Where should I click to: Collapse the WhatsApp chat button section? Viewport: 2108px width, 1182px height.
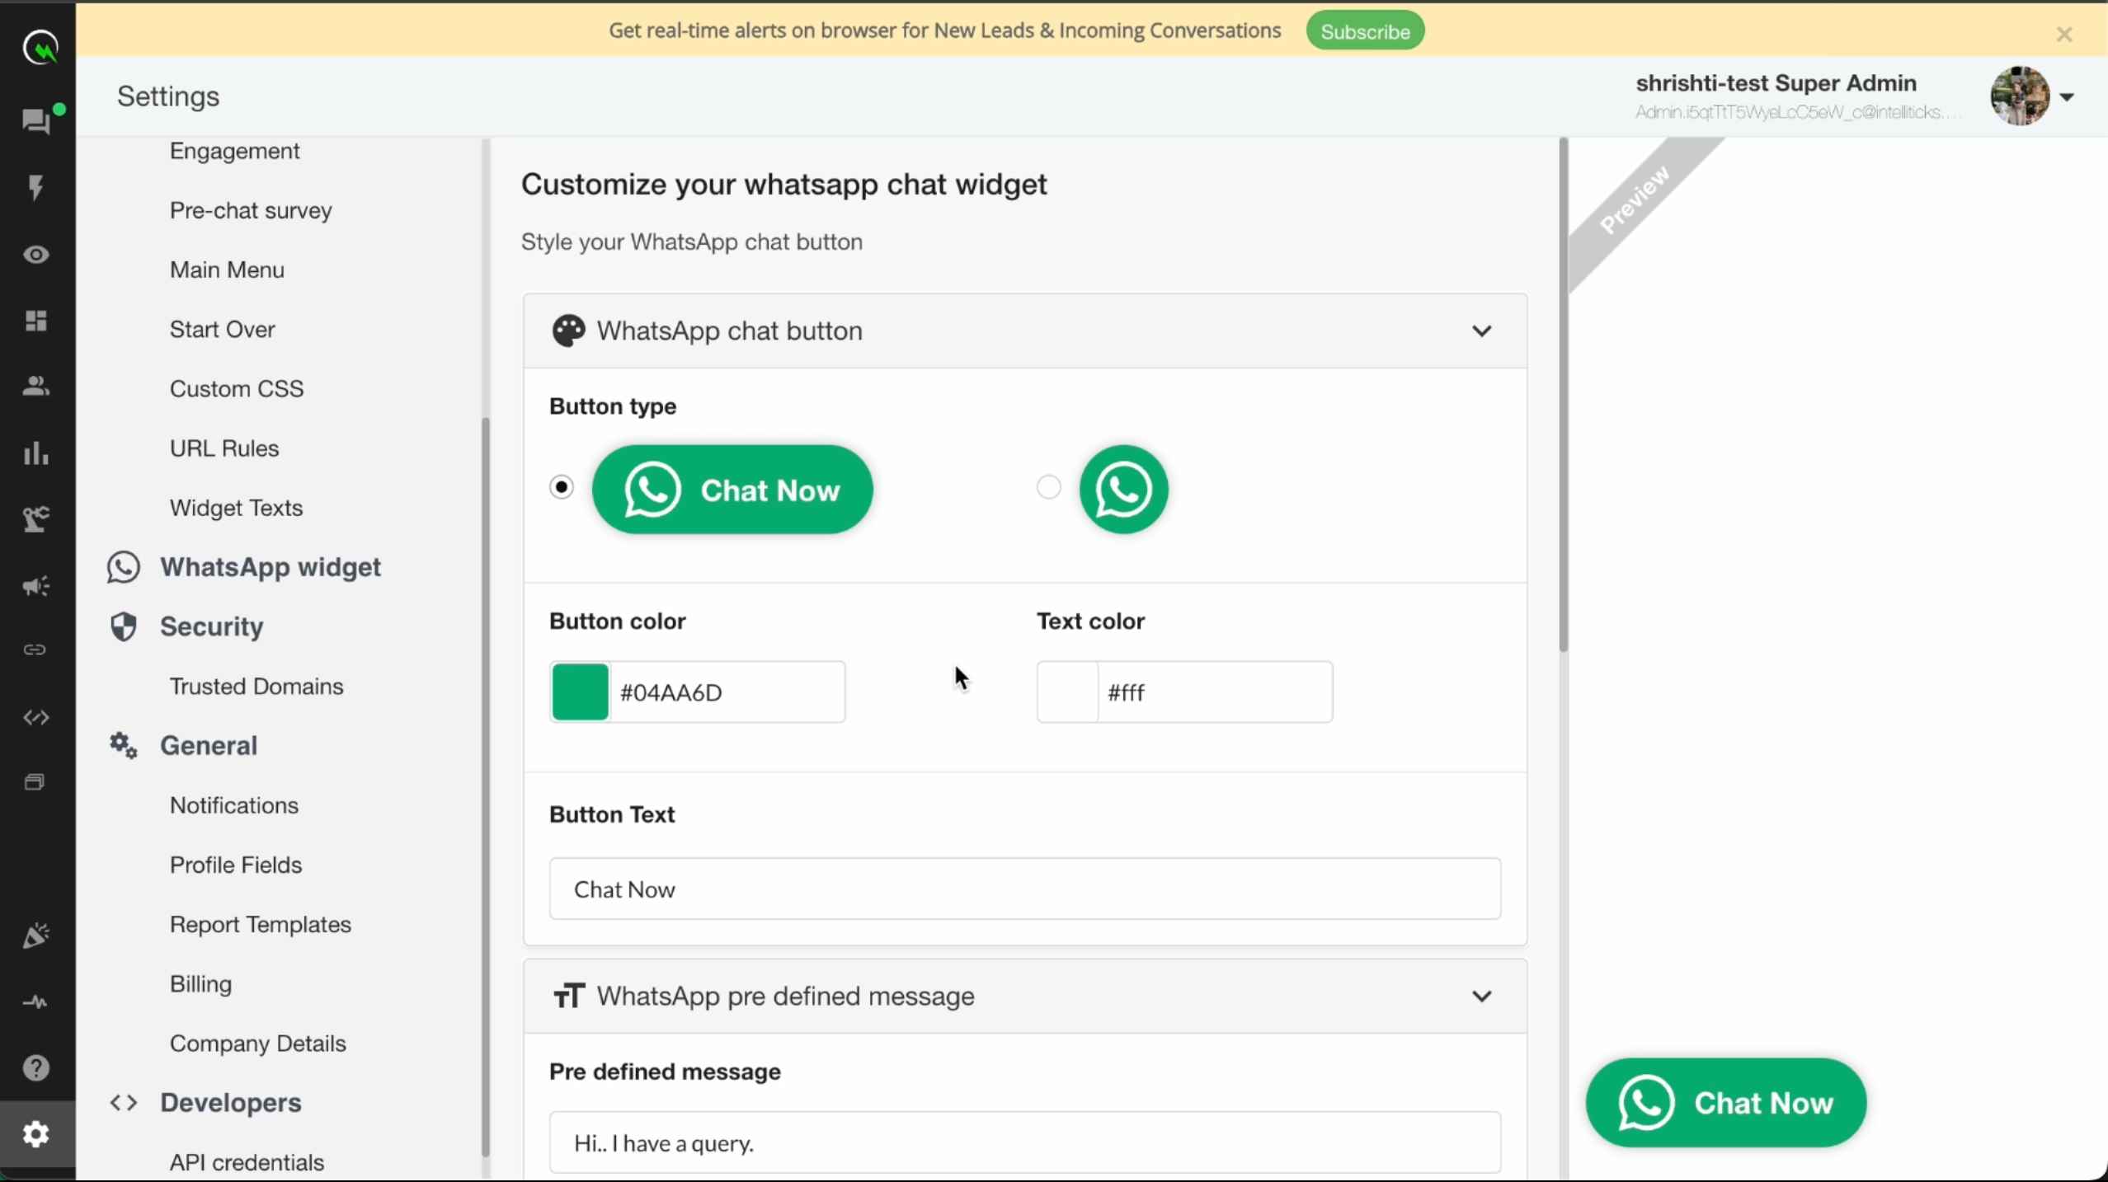pos(1481,331)
